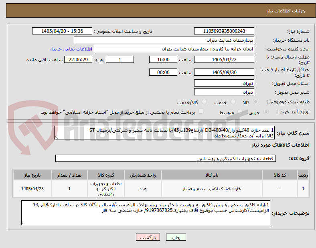This screenshot has height=248, width=316.
Task: Select the کالا/خدمت radio button
Action: pyautogui.click(x=205, y=102)
